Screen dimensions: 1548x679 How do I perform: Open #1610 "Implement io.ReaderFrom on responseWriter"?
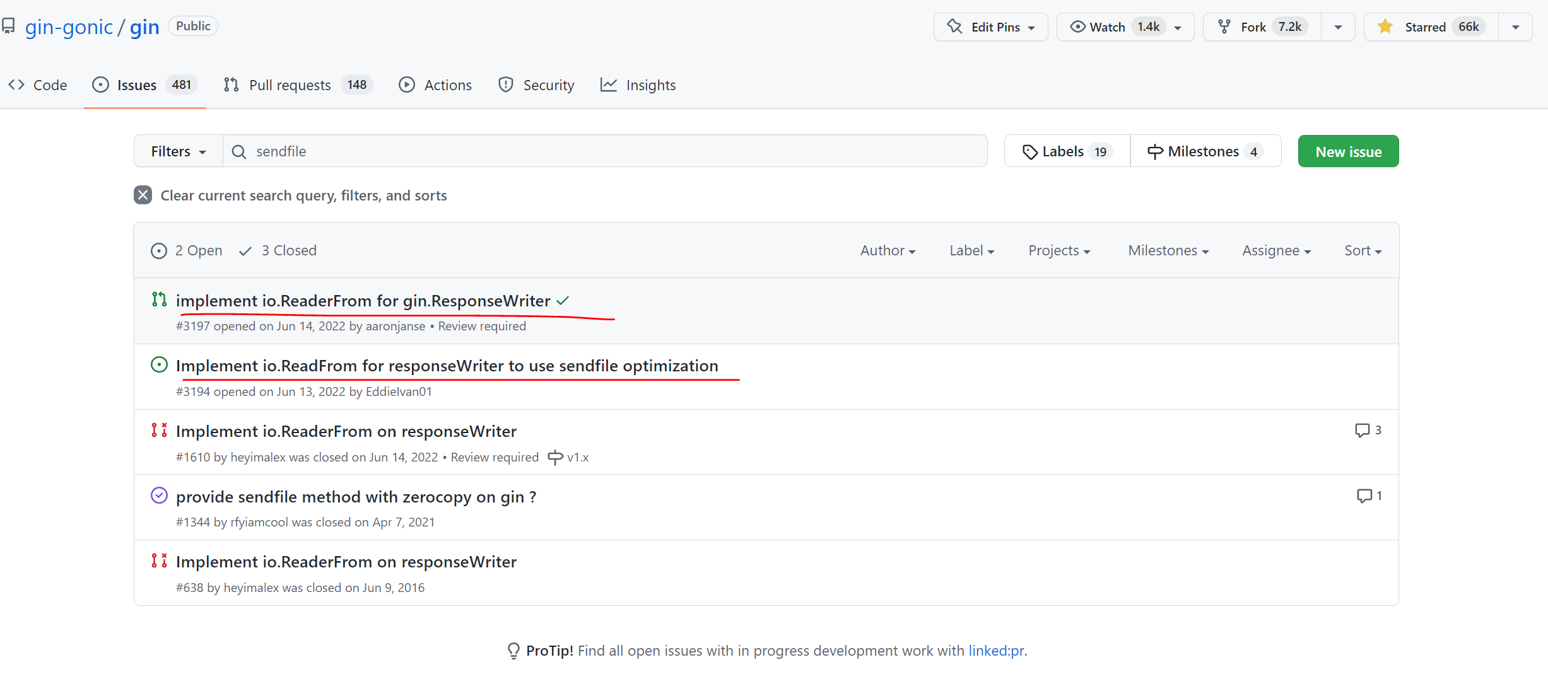pos(346,432)
